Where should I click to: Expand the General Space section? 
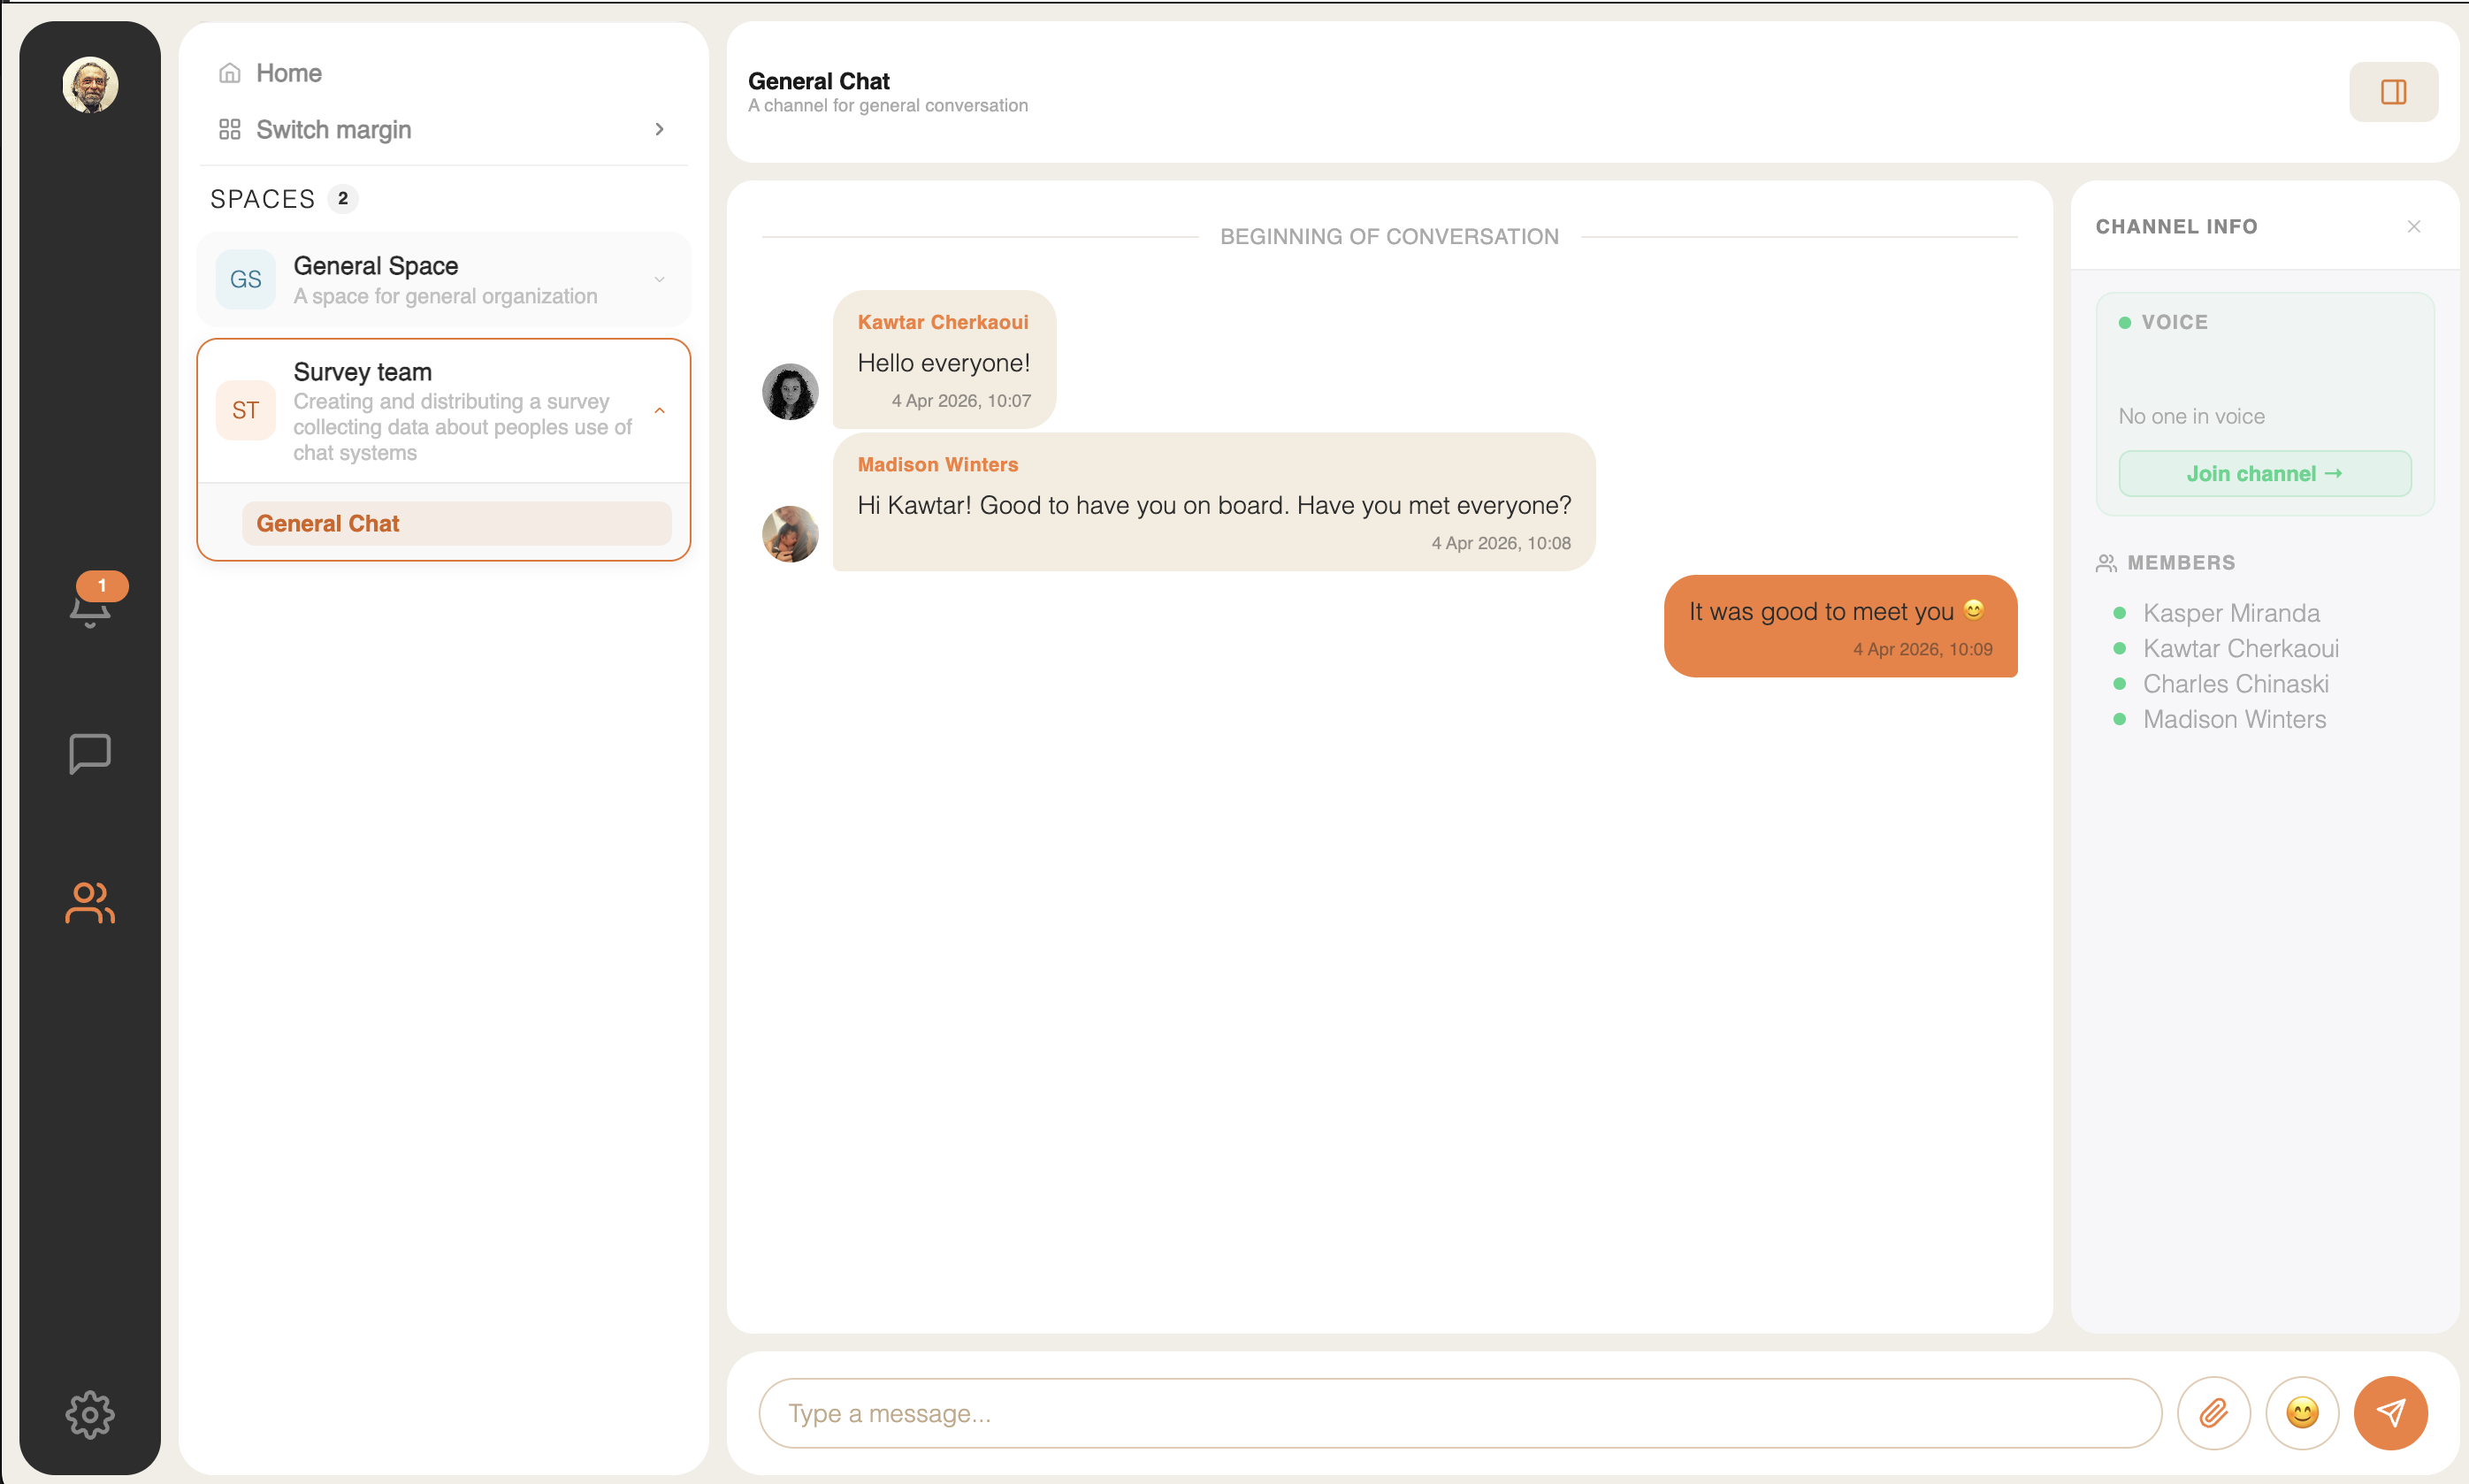click(x=659, y=279)
